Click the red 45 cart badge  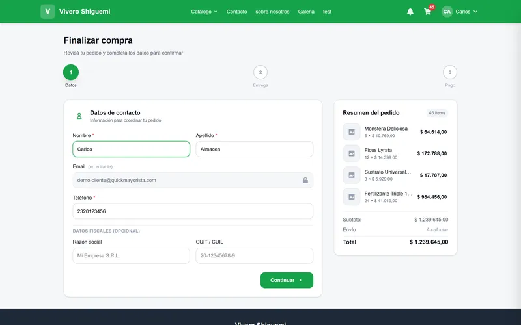click(x=432, y=7)
